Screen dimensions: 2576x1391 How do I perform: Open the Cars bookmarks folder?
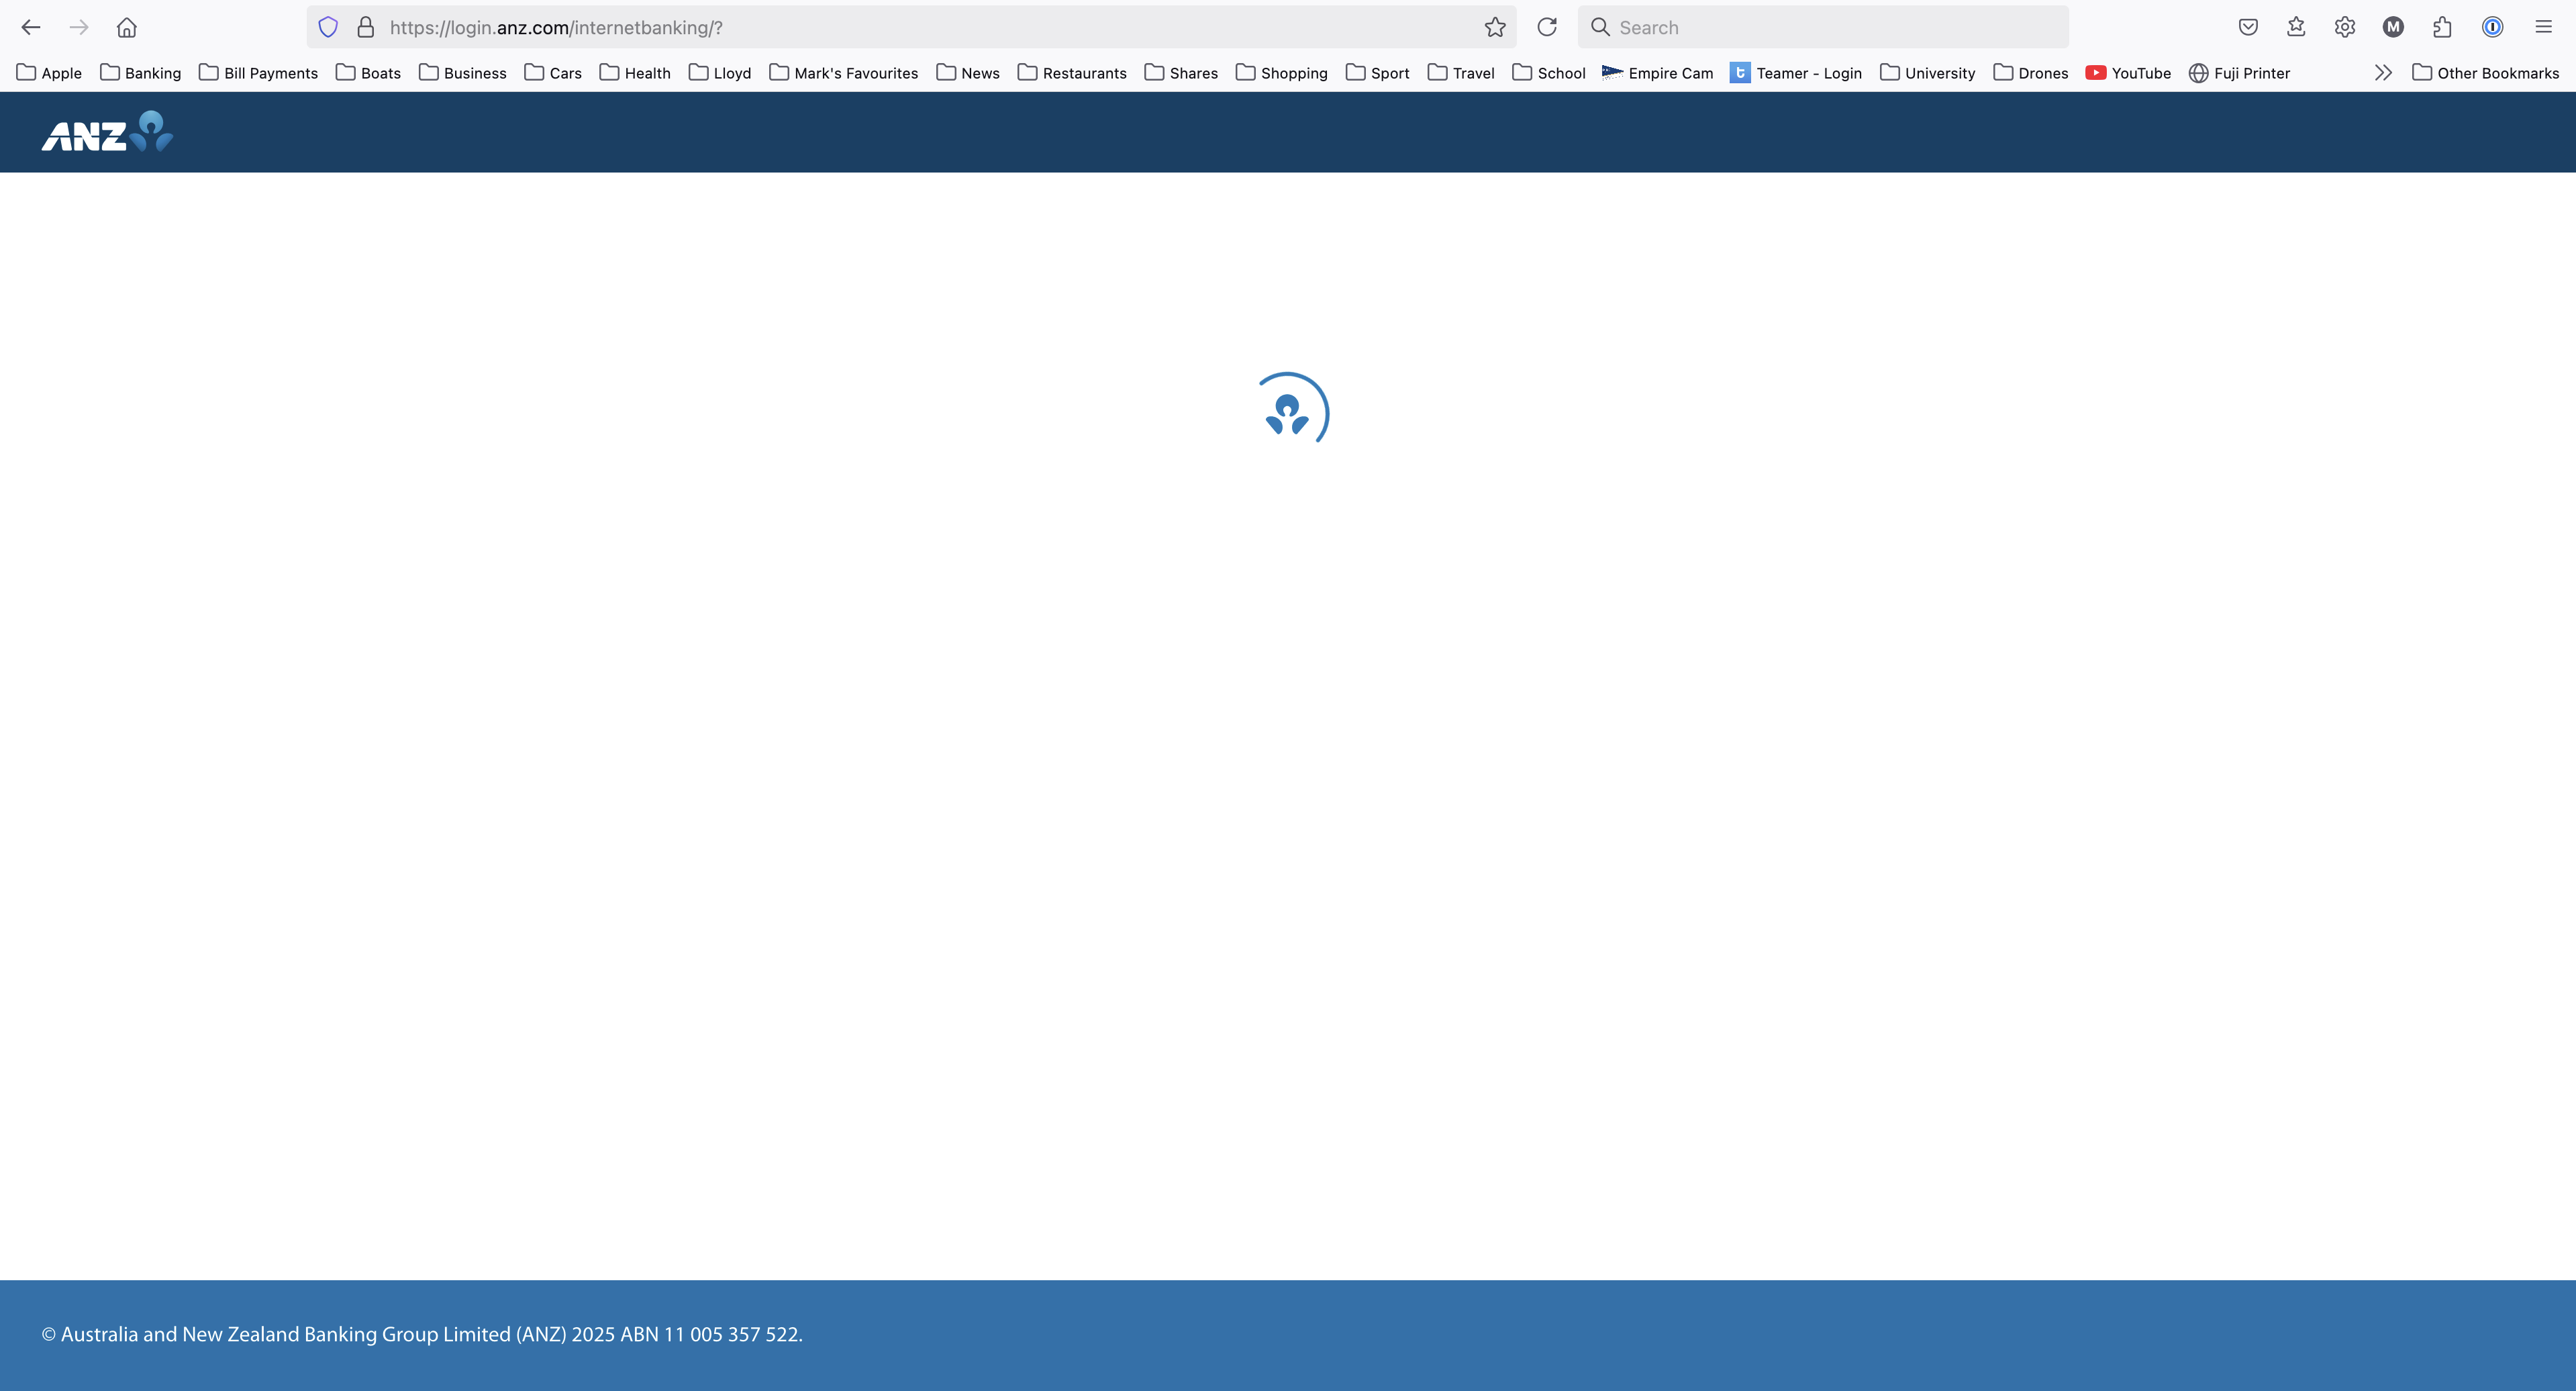[x=553, y=73]
